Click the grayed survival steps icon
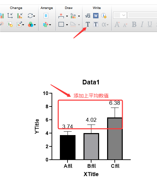Screen dimensions: 157x177 point(73,24)
